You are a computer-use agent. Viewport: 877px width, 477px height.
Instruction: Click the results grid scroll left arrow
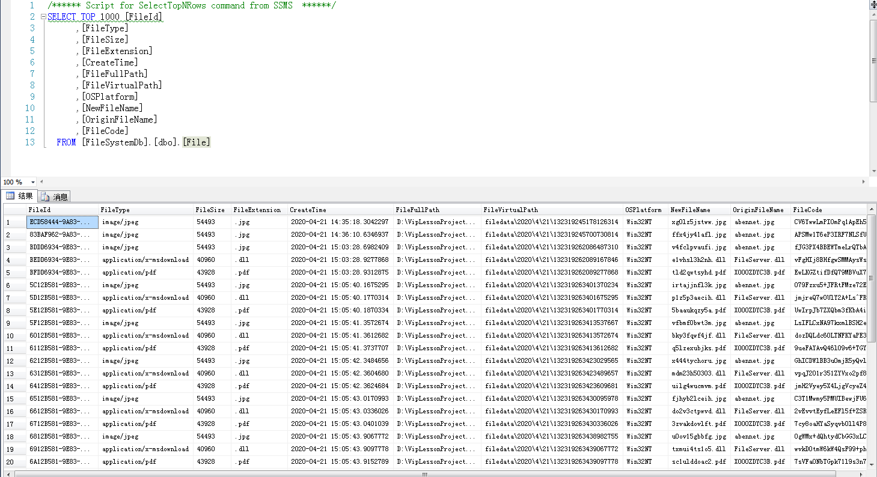[8, 473]
